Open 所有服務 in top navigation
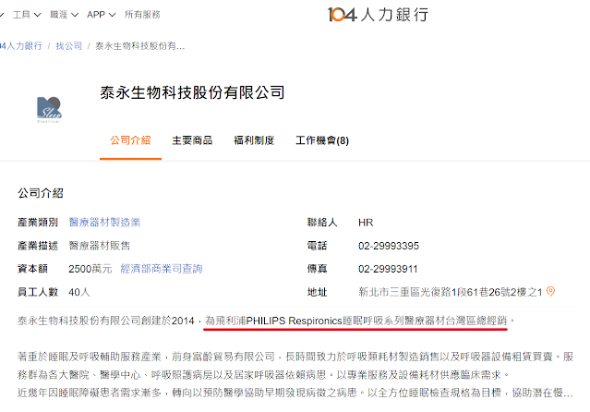Viewport: 590px width, 412px height. point(142,15)
